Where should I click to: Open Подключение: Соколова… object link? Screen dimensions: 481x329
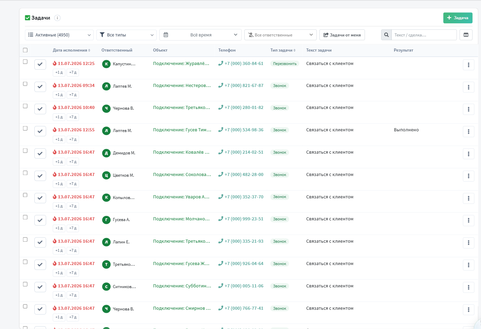tap(182, 175)
